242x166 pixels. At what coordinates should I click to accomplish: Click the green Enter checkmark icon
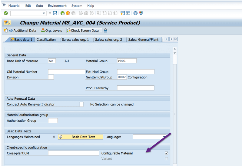point(6,13)
